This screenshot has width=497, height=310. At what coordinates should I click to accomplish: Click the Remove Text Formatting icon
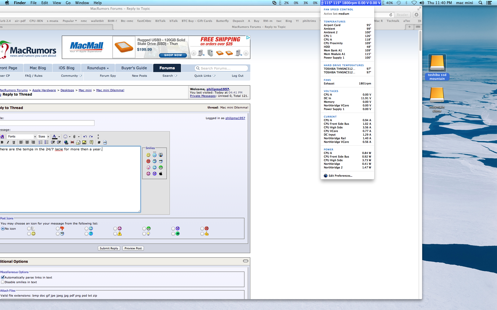click(x=2, y=136)
